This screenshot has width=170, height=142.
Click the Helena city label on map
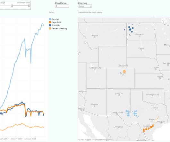coord(95,35)
